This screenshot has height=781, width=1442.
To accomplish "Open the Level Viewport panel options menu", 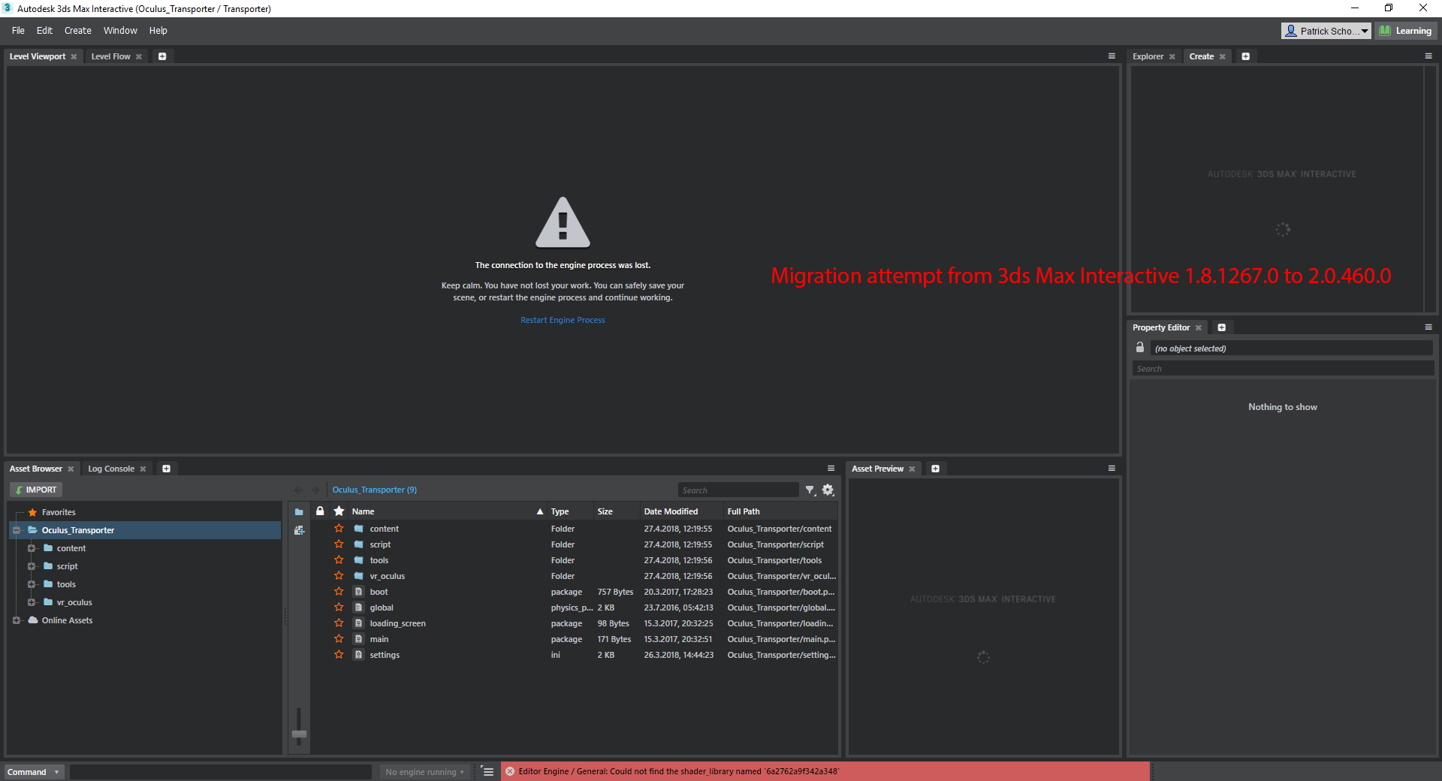I will pyautogui.click(x=1112, y=56).
